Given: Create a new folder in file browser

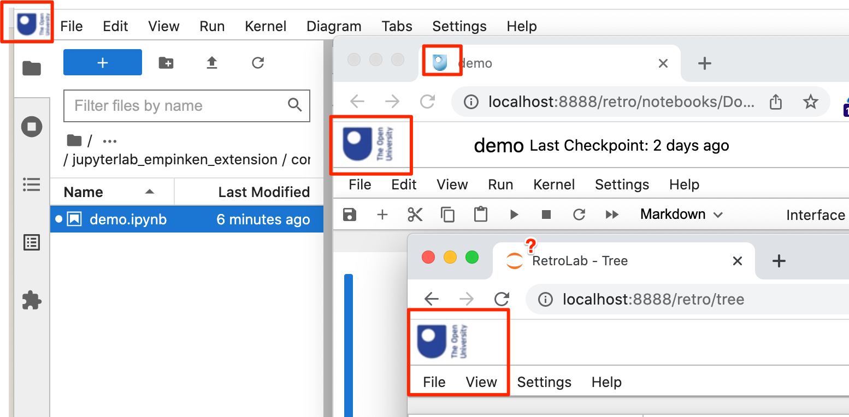Looking at the screenshot, I should [166, 63].
